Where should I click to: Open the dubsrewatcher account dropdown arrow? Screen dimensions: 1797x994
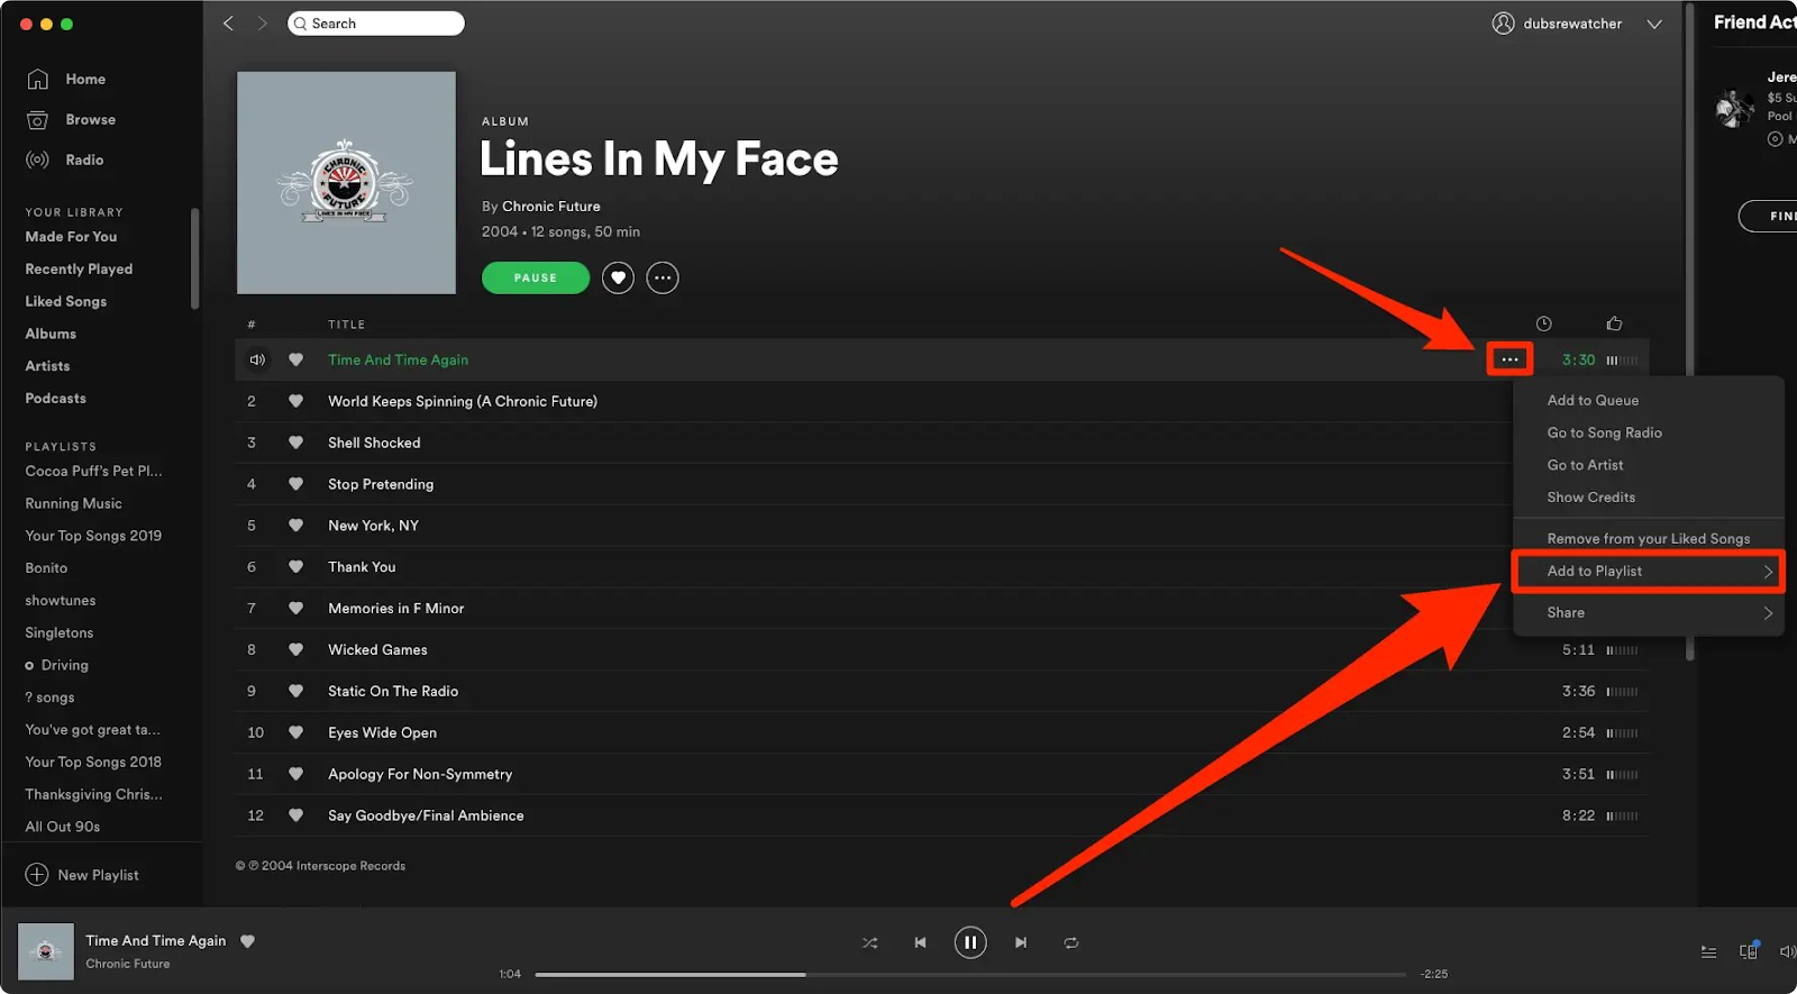(1654, 24)
